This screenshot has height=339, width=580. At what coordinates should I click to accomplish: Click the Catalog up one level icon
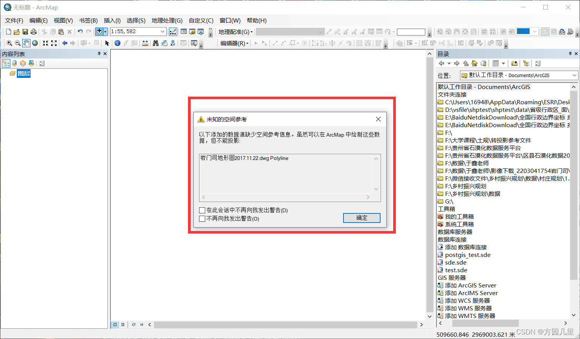click(466, 63)
